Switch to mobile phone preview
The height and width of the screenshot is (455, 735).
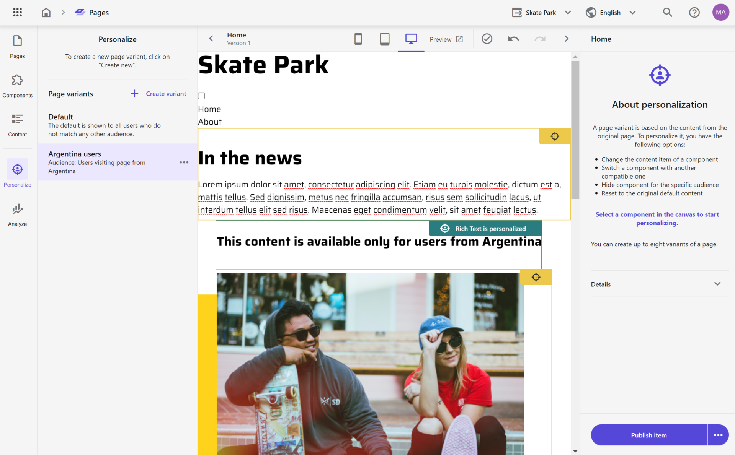358,39
